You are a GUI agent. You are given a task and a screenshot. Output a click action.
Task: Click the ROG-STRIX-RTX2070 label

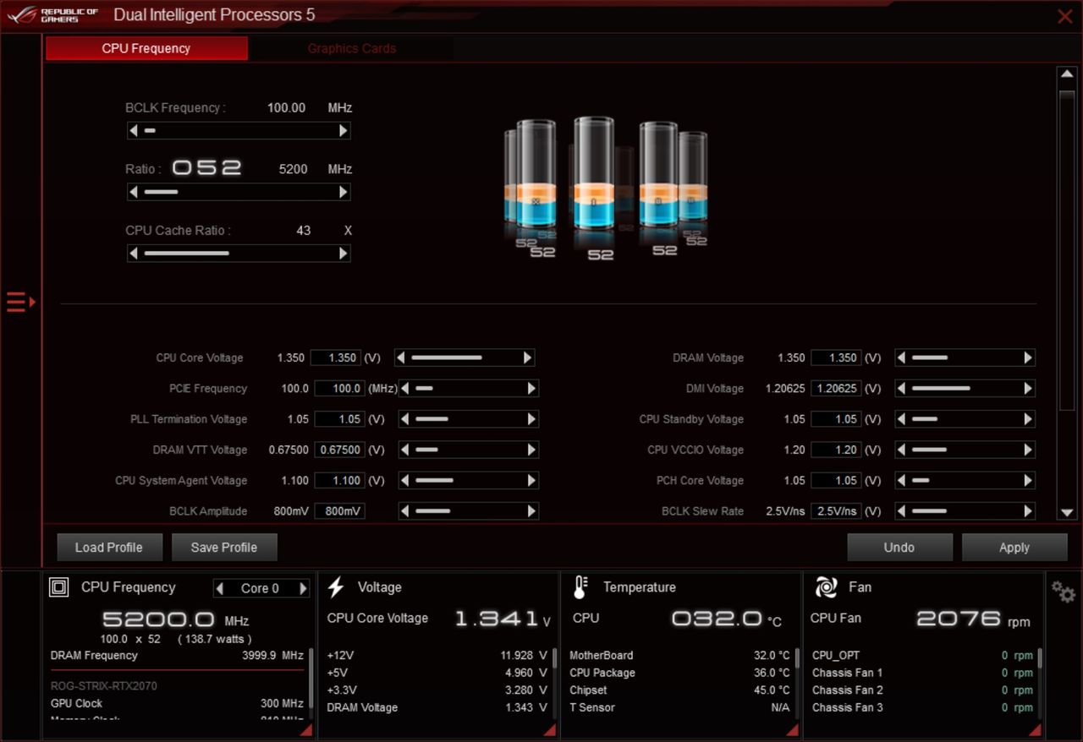(x=104, y=686)
